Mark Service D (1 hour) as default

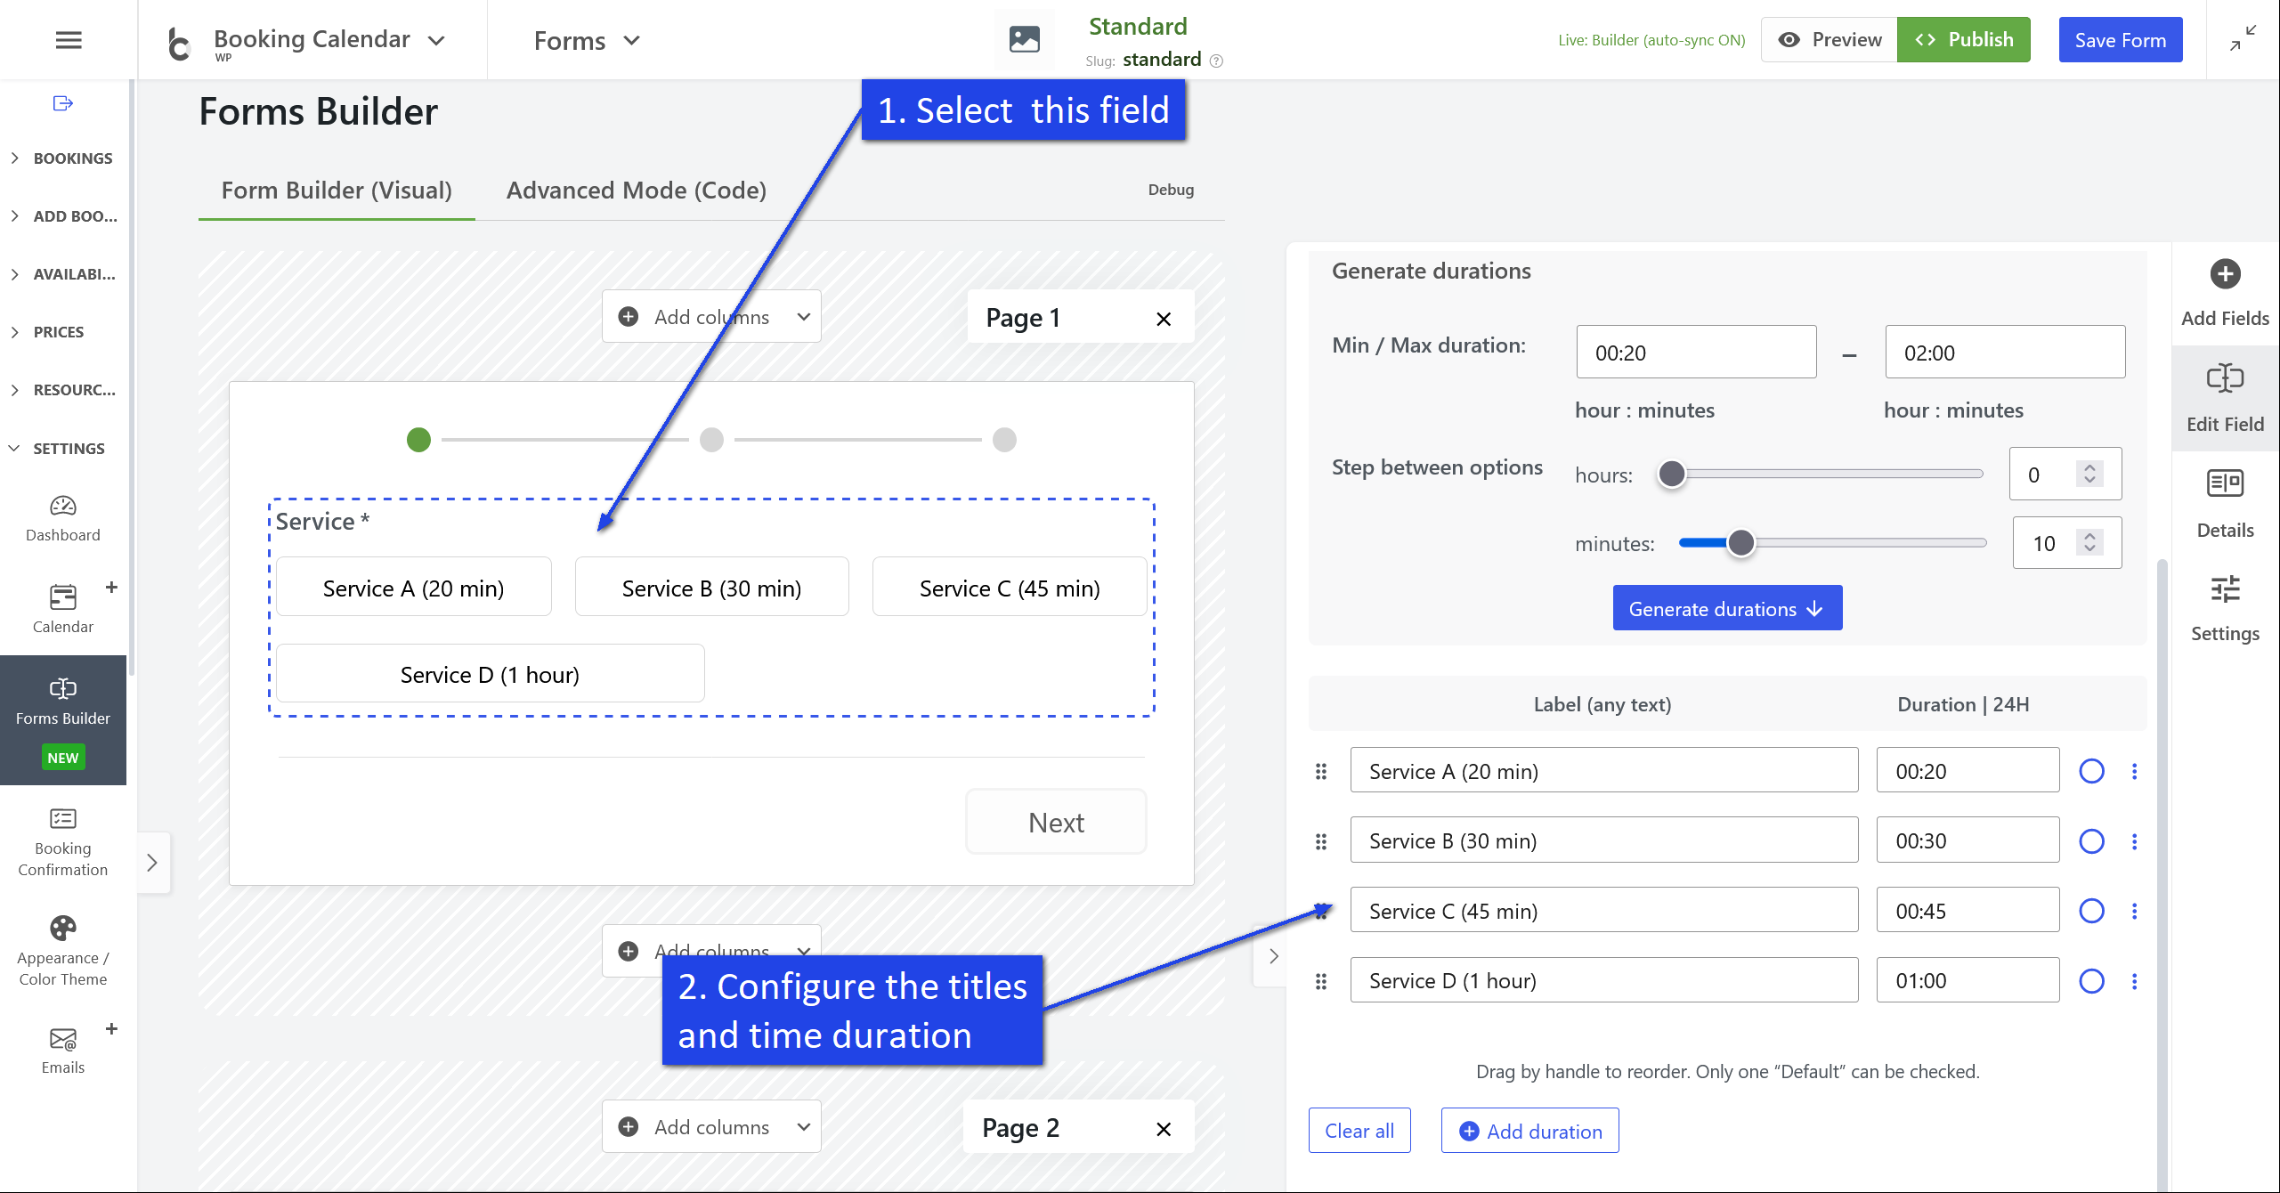pos(2091,981)
